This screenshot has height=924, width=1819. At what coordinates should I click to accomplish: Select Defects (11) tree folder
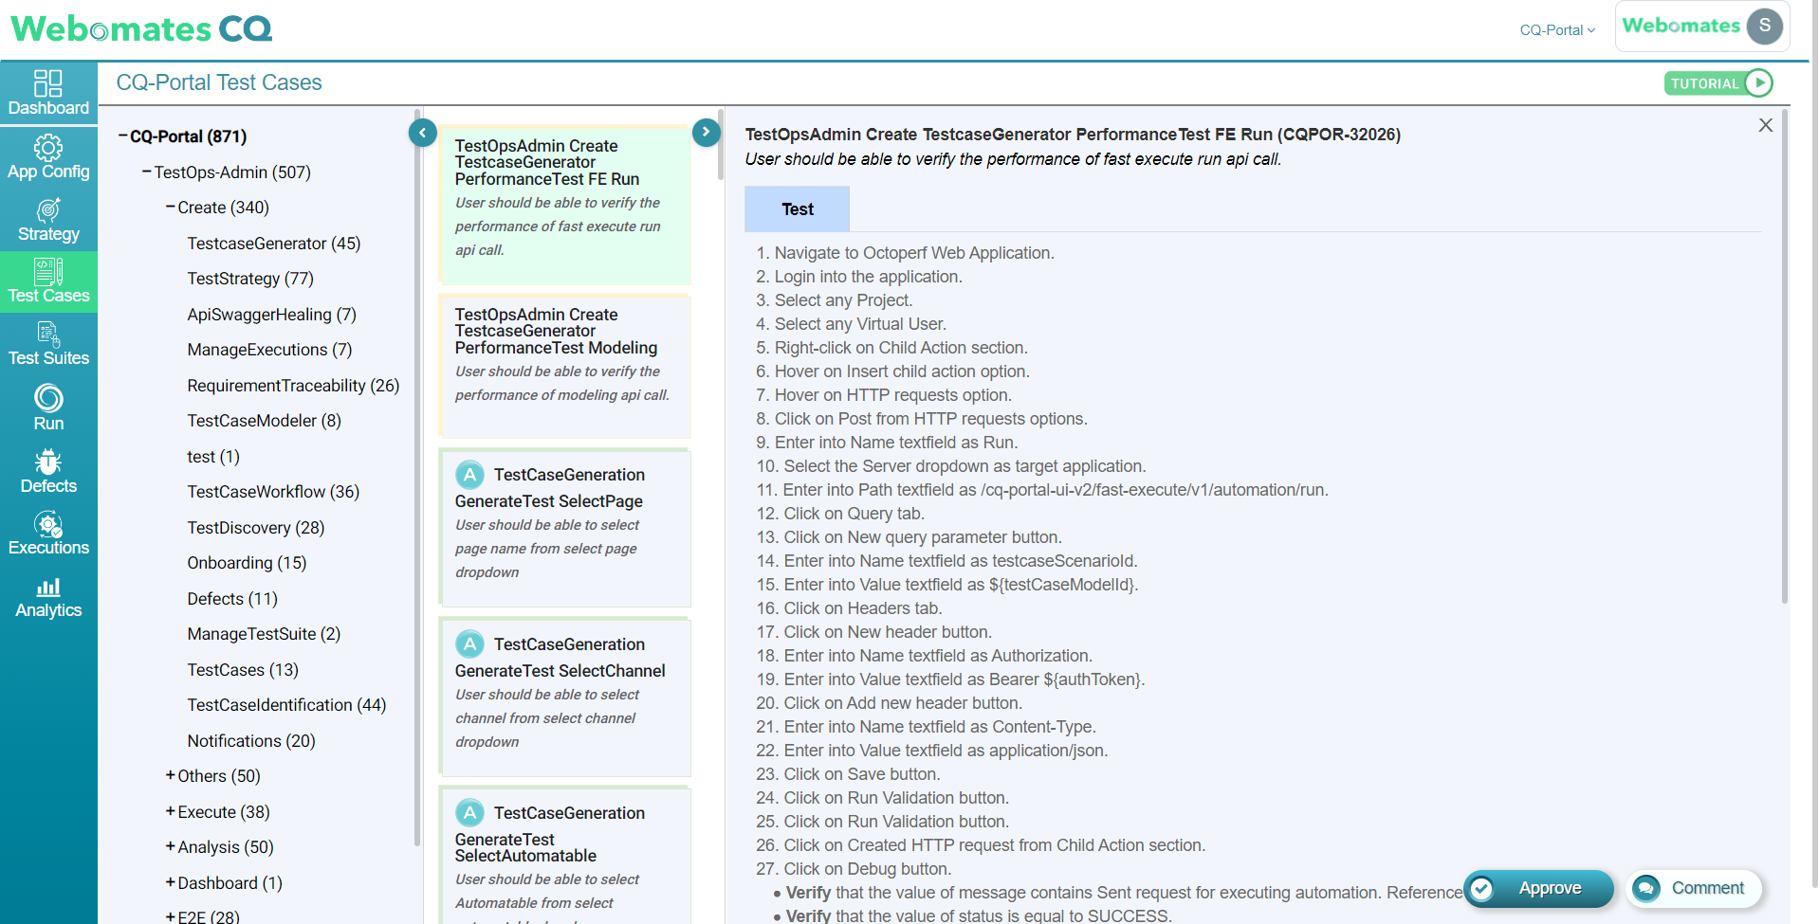pyautogui.click(x=232, y=599)
